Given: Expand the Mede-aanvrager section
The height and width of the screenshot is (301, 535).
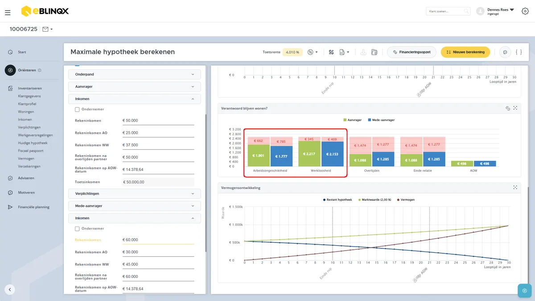Looking at the screenshot, I should [134, 206].
